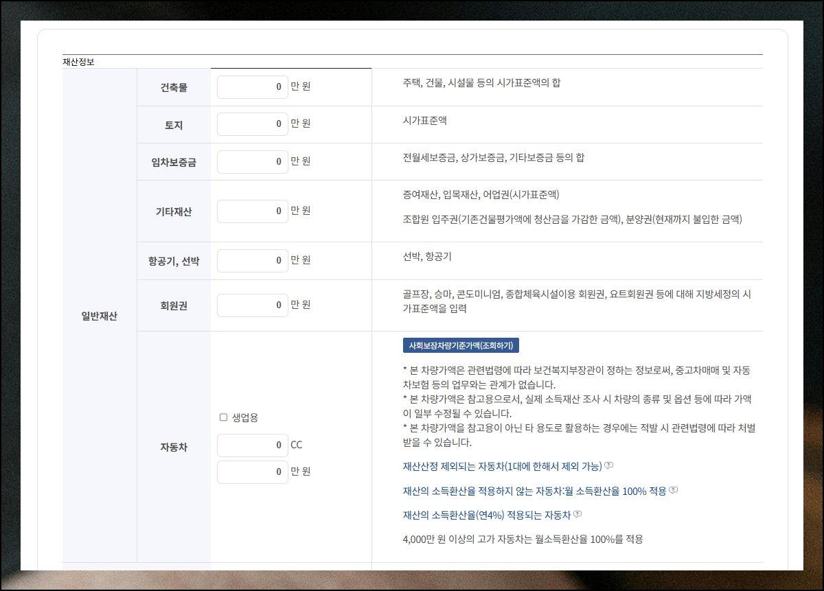Screen dimensions: 824x591
Task: Click help icon beside 재산산정 제외되는 자동차
Action: tap(608, 466)
